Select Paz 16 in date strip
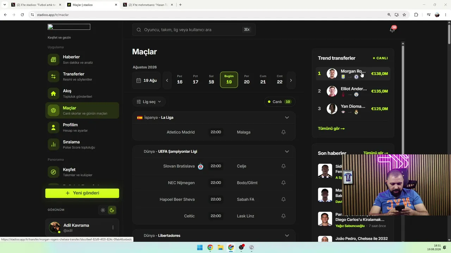The width and height of the screenshot is (451, 253). (x=180, y=80)
